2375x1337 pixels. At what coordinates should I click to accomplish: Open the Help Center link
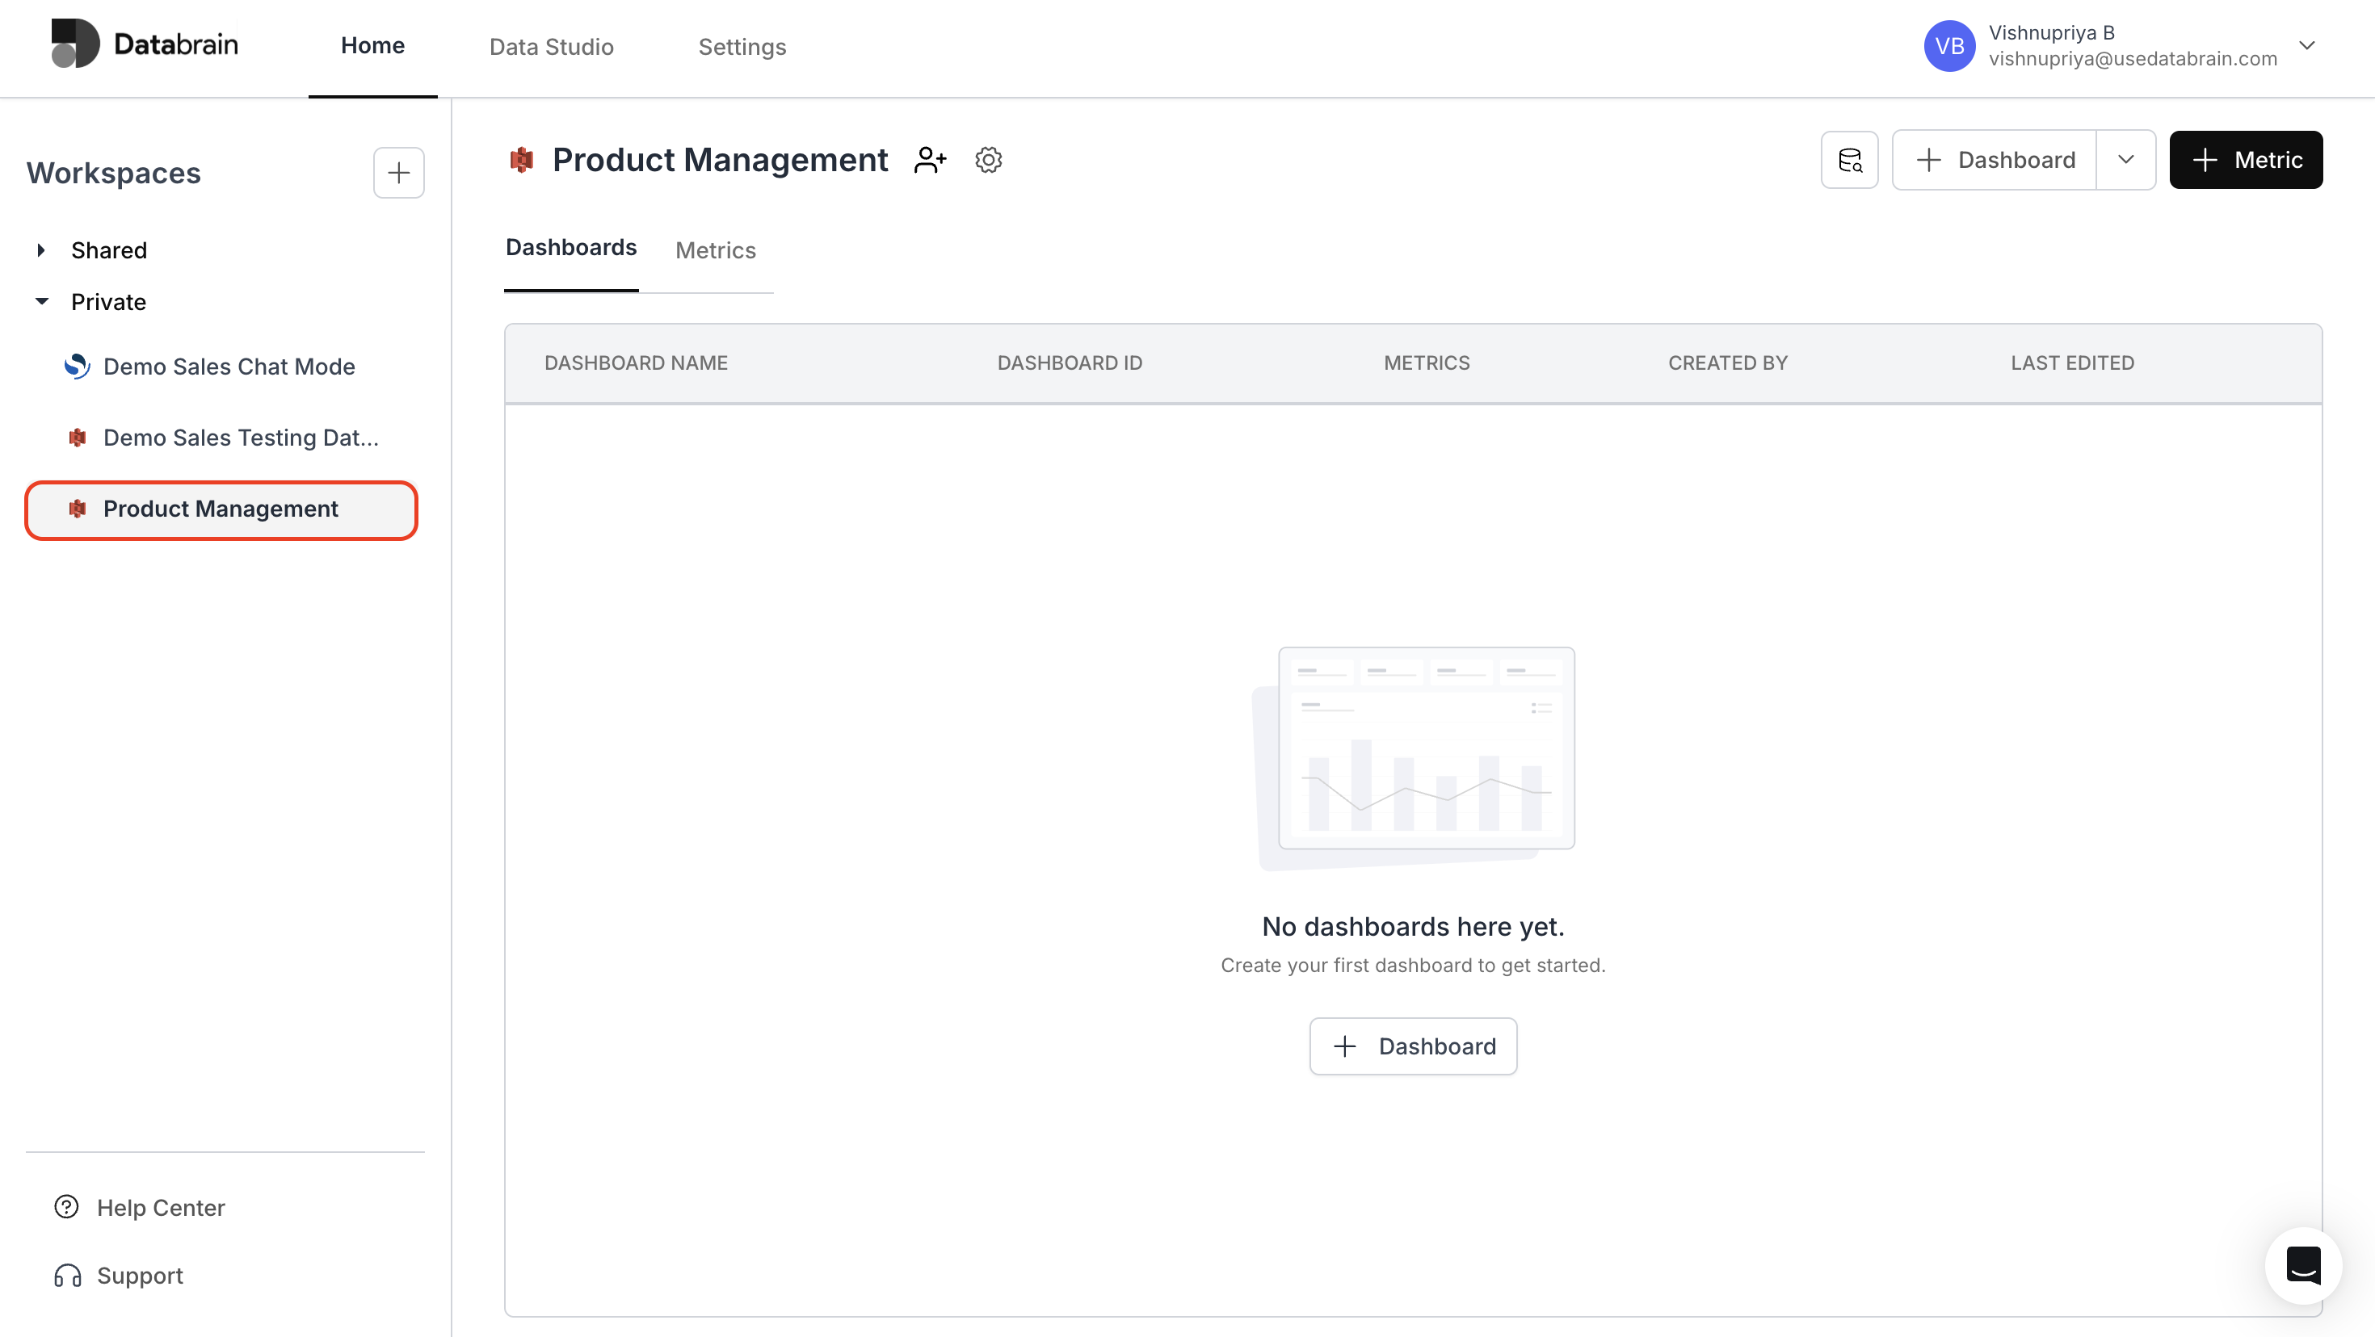161,1207
